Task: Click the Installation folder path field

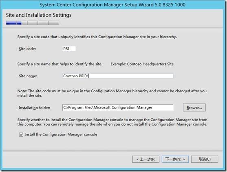Action: [118, 107]
